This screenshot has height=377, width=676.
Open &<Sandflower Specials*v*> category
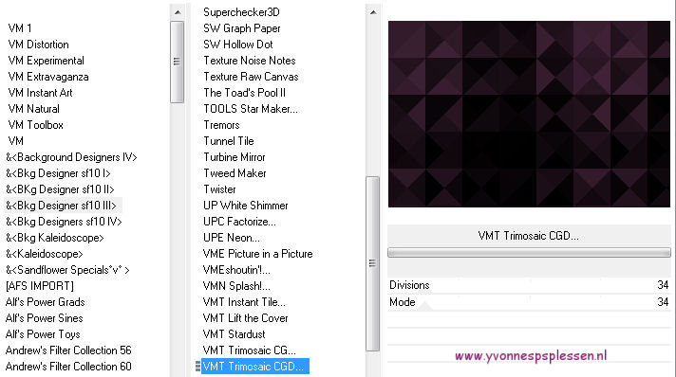point(67,270)
